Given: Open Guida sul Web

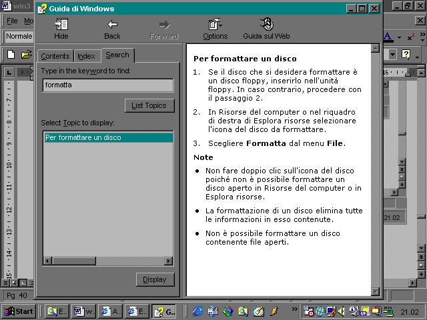Looking at the screenshot, I should tap(266, 29).
